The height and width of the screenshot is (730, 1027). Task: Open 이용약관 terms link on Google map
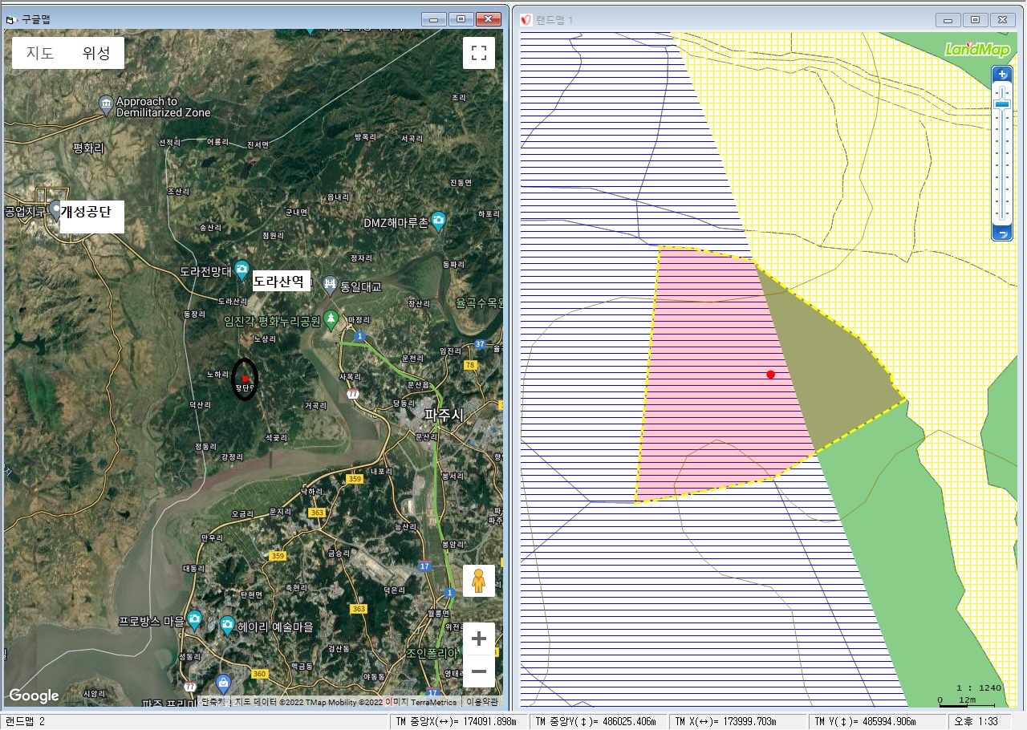coord(483,702)
